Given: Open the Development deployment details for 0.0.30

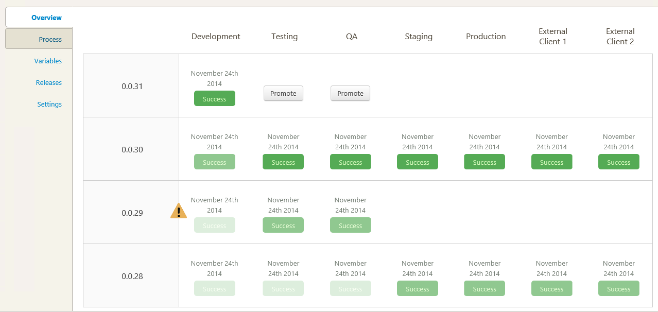Looking at the screenshot, I should pos(214,161).
